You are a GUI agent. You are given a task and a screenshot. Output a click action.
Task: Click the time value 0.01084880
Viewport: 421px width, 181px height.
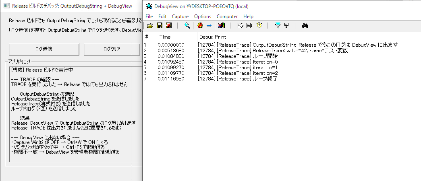coord(171,56)
